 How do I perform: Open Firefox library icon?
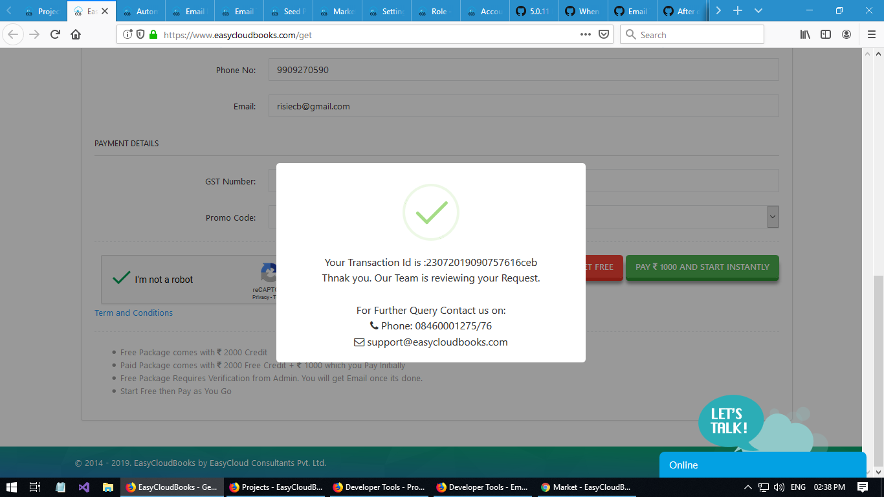coord(805,34)
